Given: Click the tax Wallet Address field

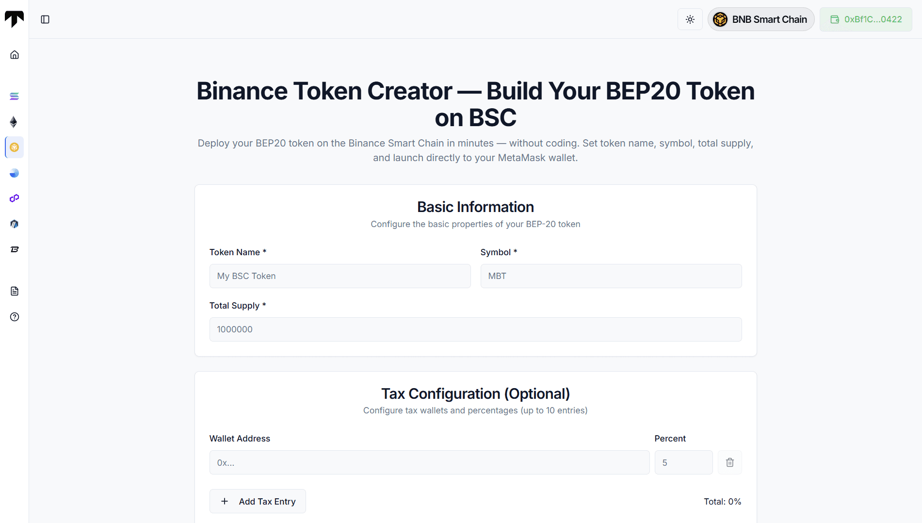Looking at the screenshot, I should [x=429, y=462].
